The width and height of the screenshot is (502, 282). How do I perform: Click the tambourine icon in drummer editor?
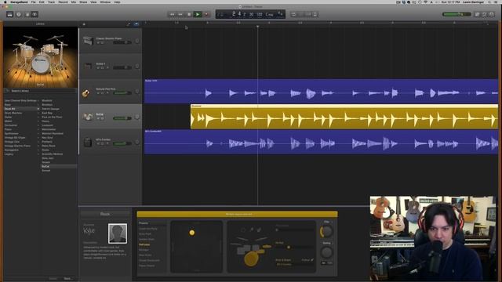coord(243,230)
